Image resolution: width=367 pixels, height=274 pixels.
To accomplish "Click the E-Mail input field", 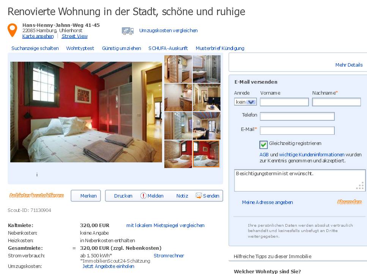I will tap(297, 131).
